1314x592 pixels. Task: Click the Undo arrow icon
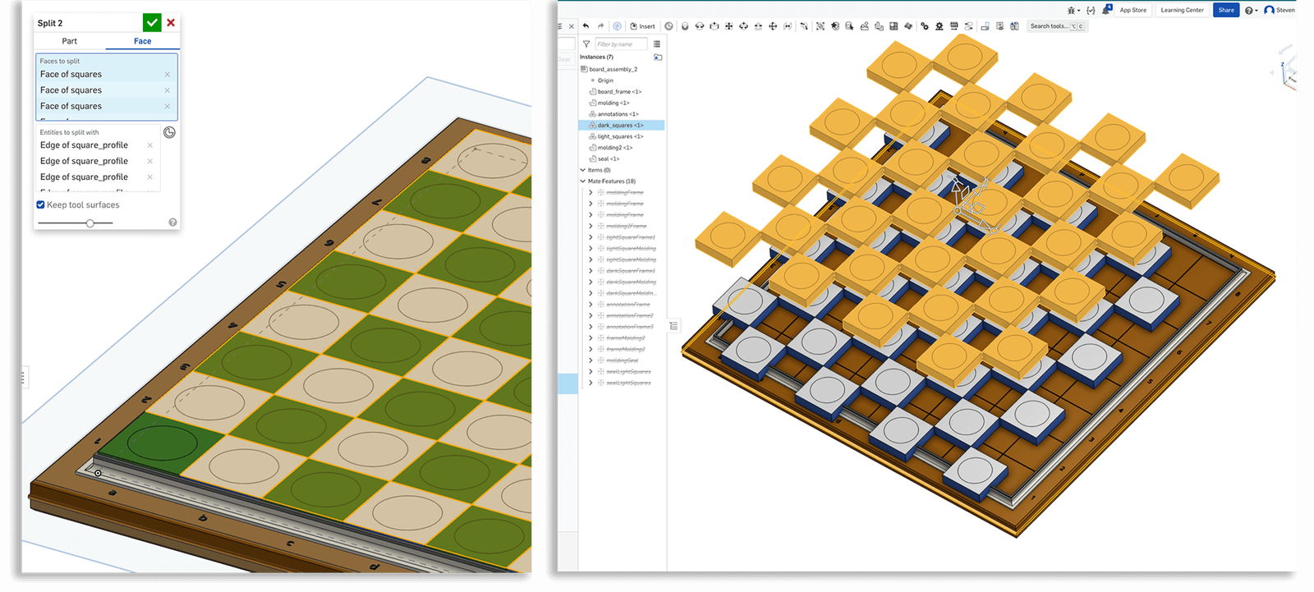coord(586,26)
